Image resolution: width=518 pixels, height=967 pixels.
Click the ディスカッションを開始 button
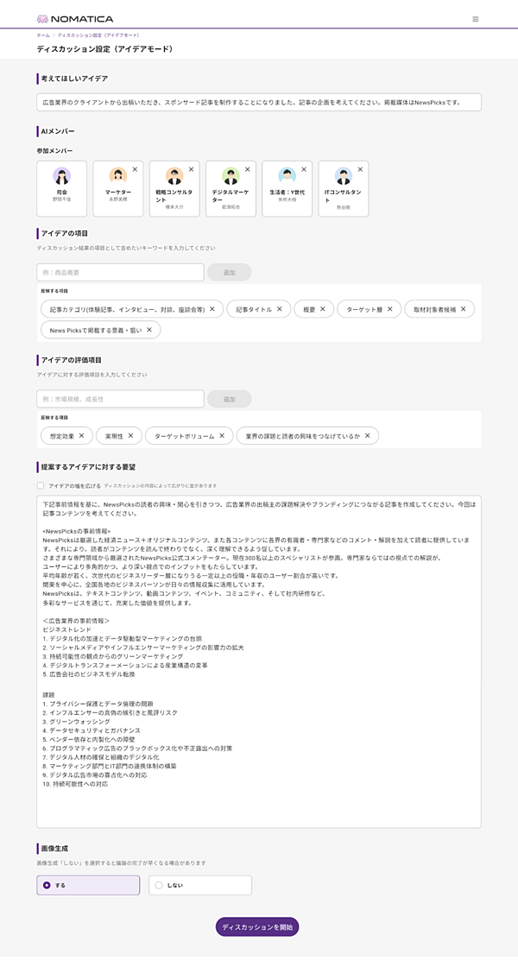257,927
